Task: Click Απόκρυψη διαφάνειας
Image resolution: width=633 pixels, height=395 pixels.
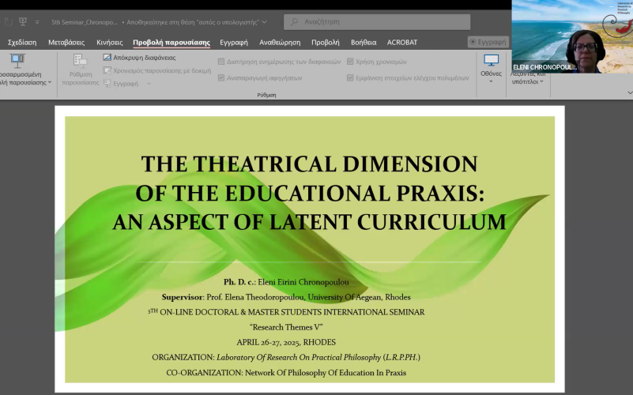Action: pyautogui.click(x=140, y=58)
